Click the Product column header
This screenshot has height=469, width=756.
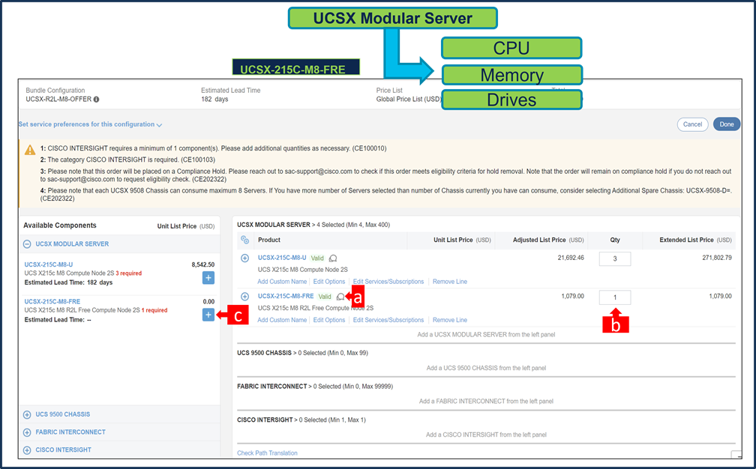(x=269, y=240)
